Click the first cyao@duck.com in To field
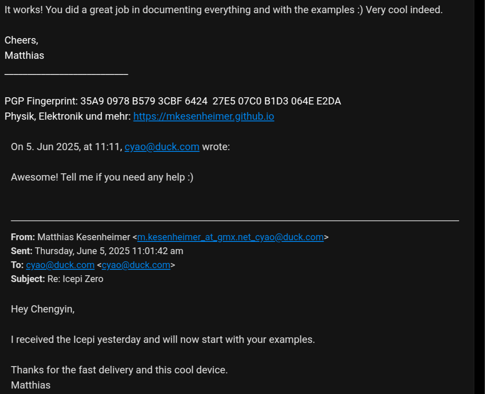 (x=60, y=265)
